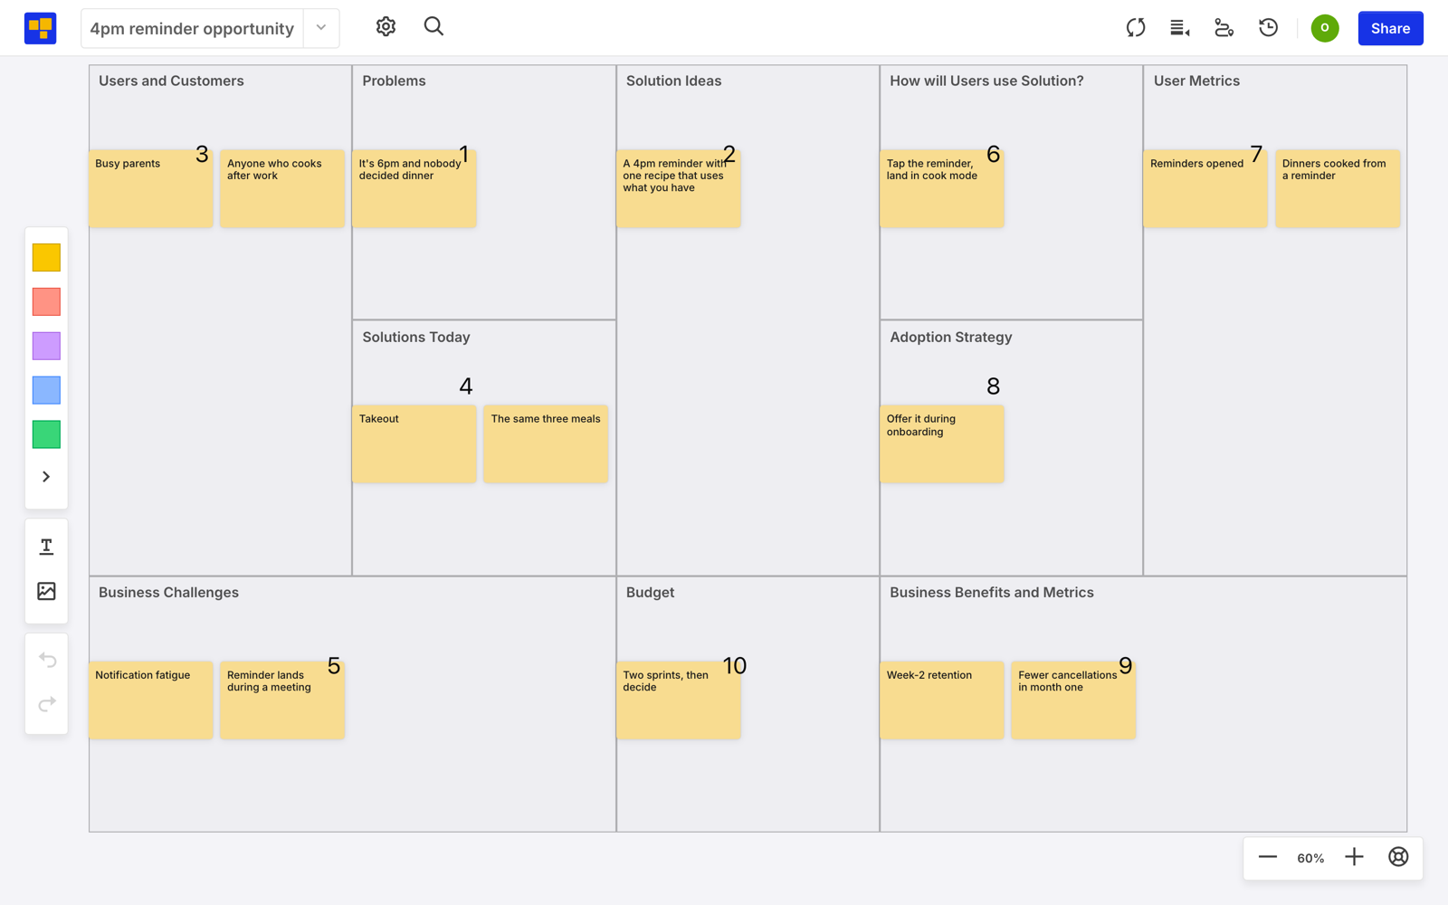Select 'The same three meals' note
The height and width of the screenshot is (905, 1448).
point(546,443)
